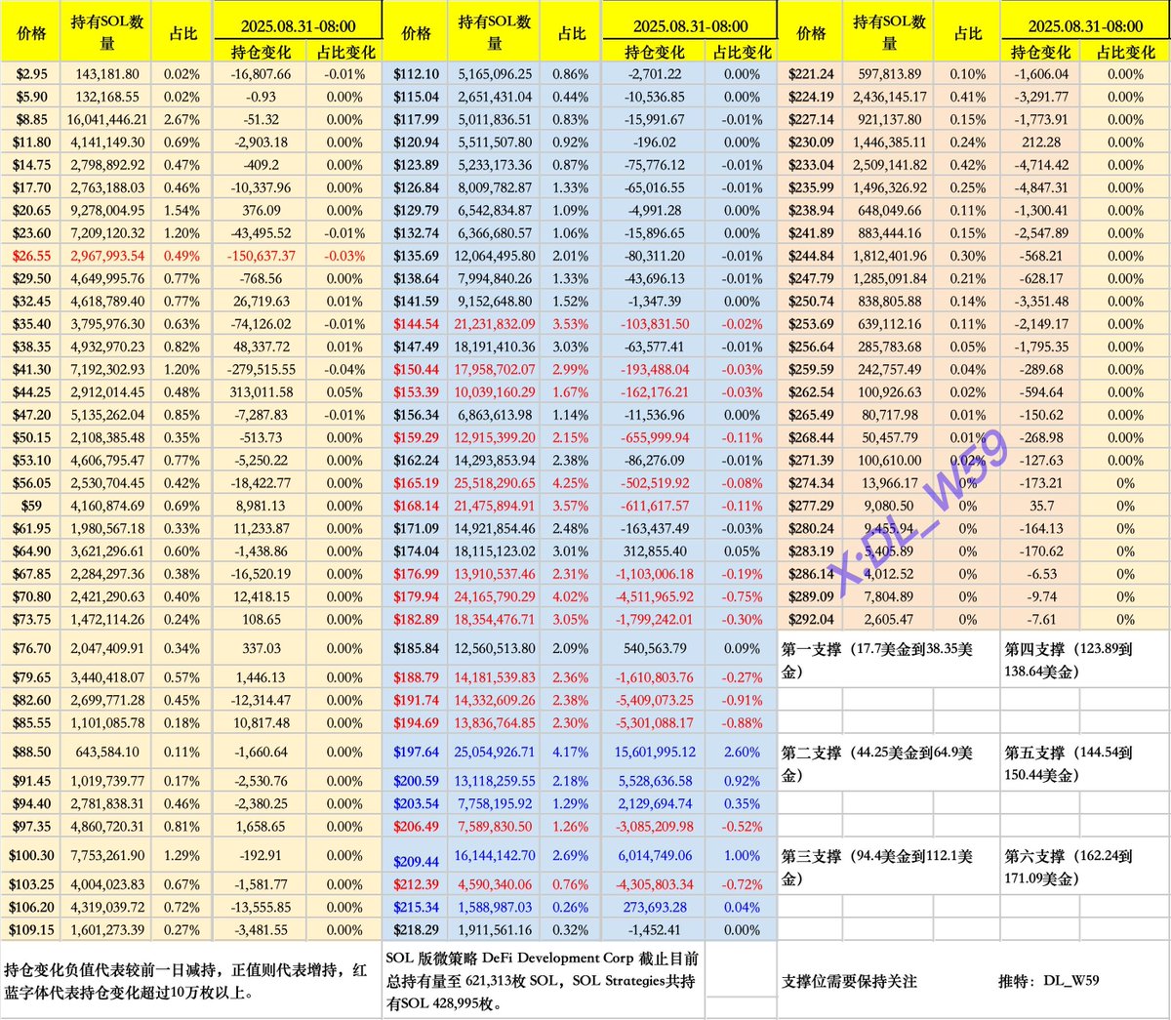1171x1020 pixels.
Task: Select the red change cell -150,637.37
Action: click(262, 256)
